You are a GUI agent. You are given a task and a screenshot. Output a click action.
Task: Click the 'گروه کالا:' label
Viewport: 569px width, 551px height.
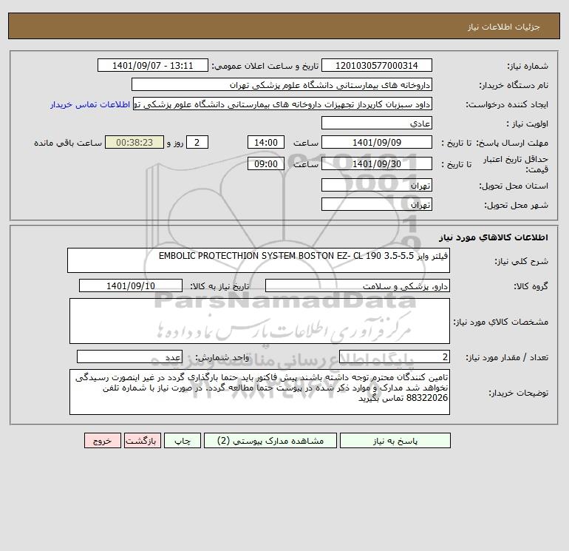[531, 286]
